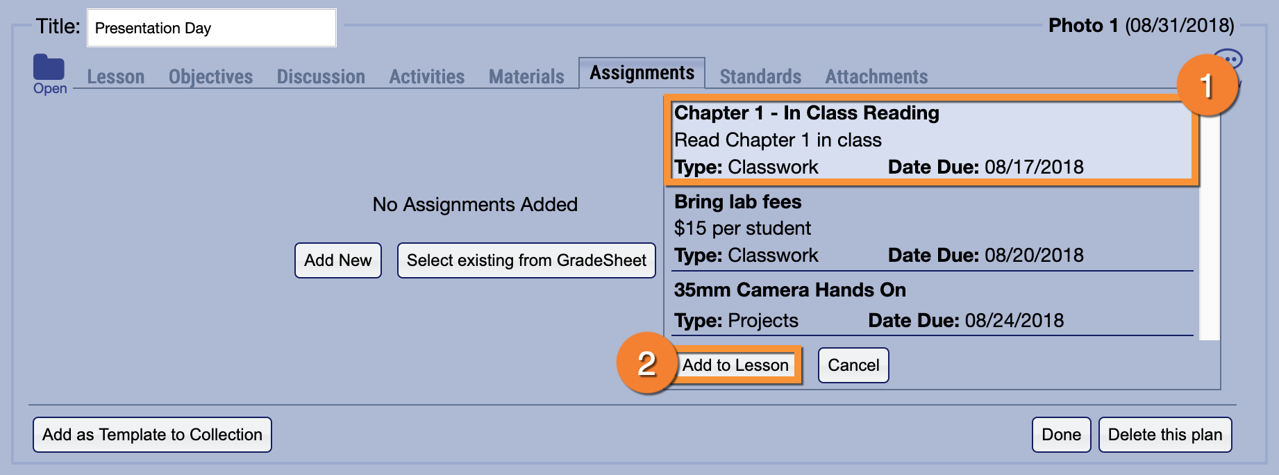
Task: Go to the Discussion tab
Action: click(x=321, y=76)
